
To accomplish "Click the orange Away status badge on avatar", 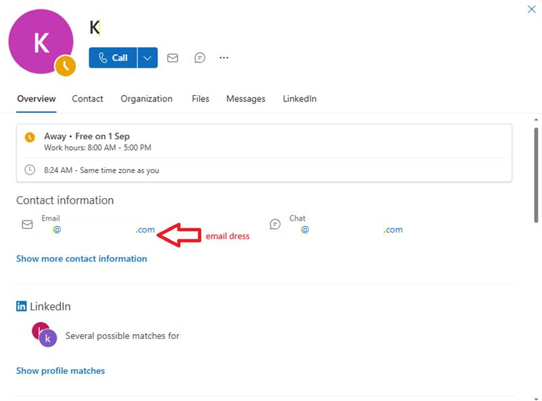I will point(65,66).
